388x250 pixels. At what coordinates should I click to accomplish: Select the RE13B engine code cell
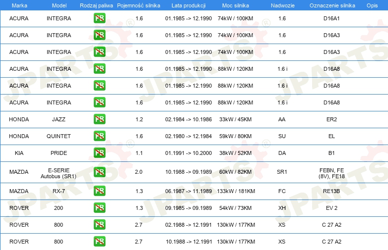tap(331, 191)
